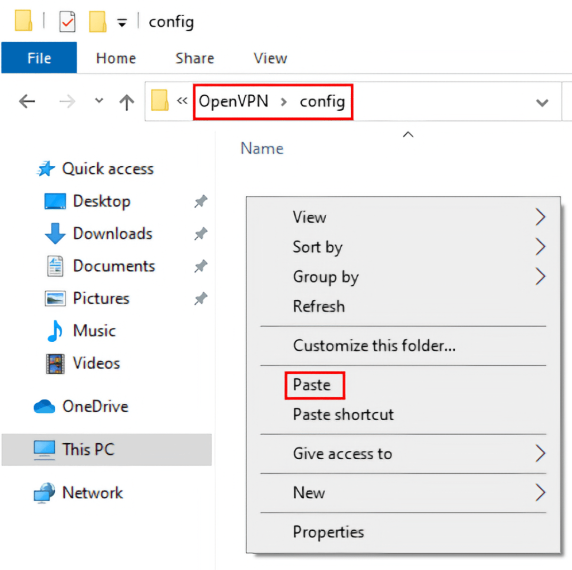Select This PC in the navigation pane
572x570 pixels.
click(107, 449)
